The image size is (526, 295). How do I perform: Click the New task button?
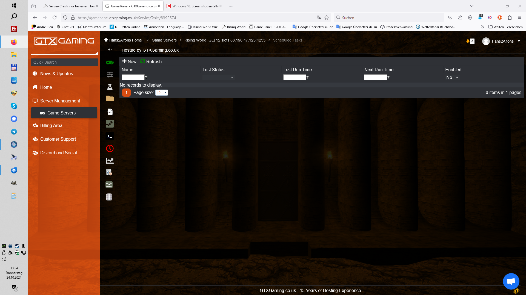click(x=129, y=61)
